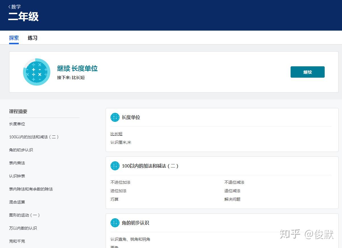This screenshot has height=248, width=342.
Task: Click the 二年级 page title
Action: [x=23, y=17]
